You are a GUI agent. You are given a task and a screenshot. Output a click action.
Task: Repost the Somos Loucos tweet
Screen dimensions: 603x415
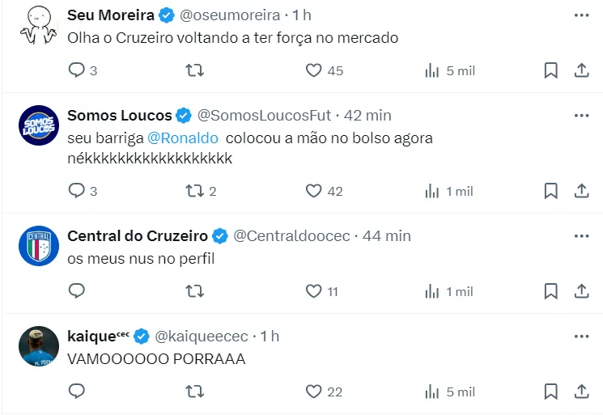pyautogui.click(x=195, y=191)
